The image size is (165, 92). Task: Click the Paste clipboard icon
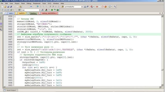coord(20,7)
